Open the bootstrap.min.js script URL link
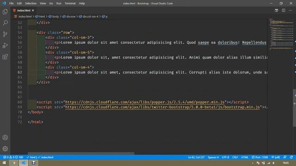 pos(162,107)
